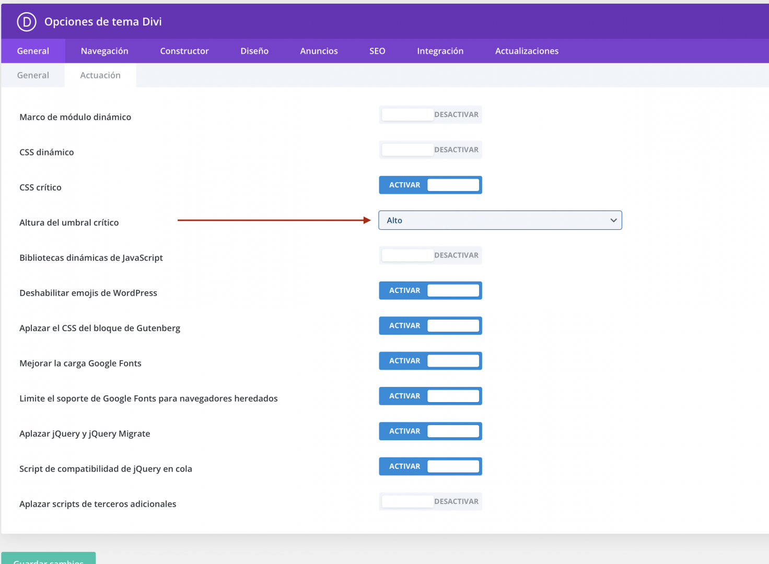Screen dimensions: 769x564
Task: Click the Divi logo icon in header
Action: [27, 22]
